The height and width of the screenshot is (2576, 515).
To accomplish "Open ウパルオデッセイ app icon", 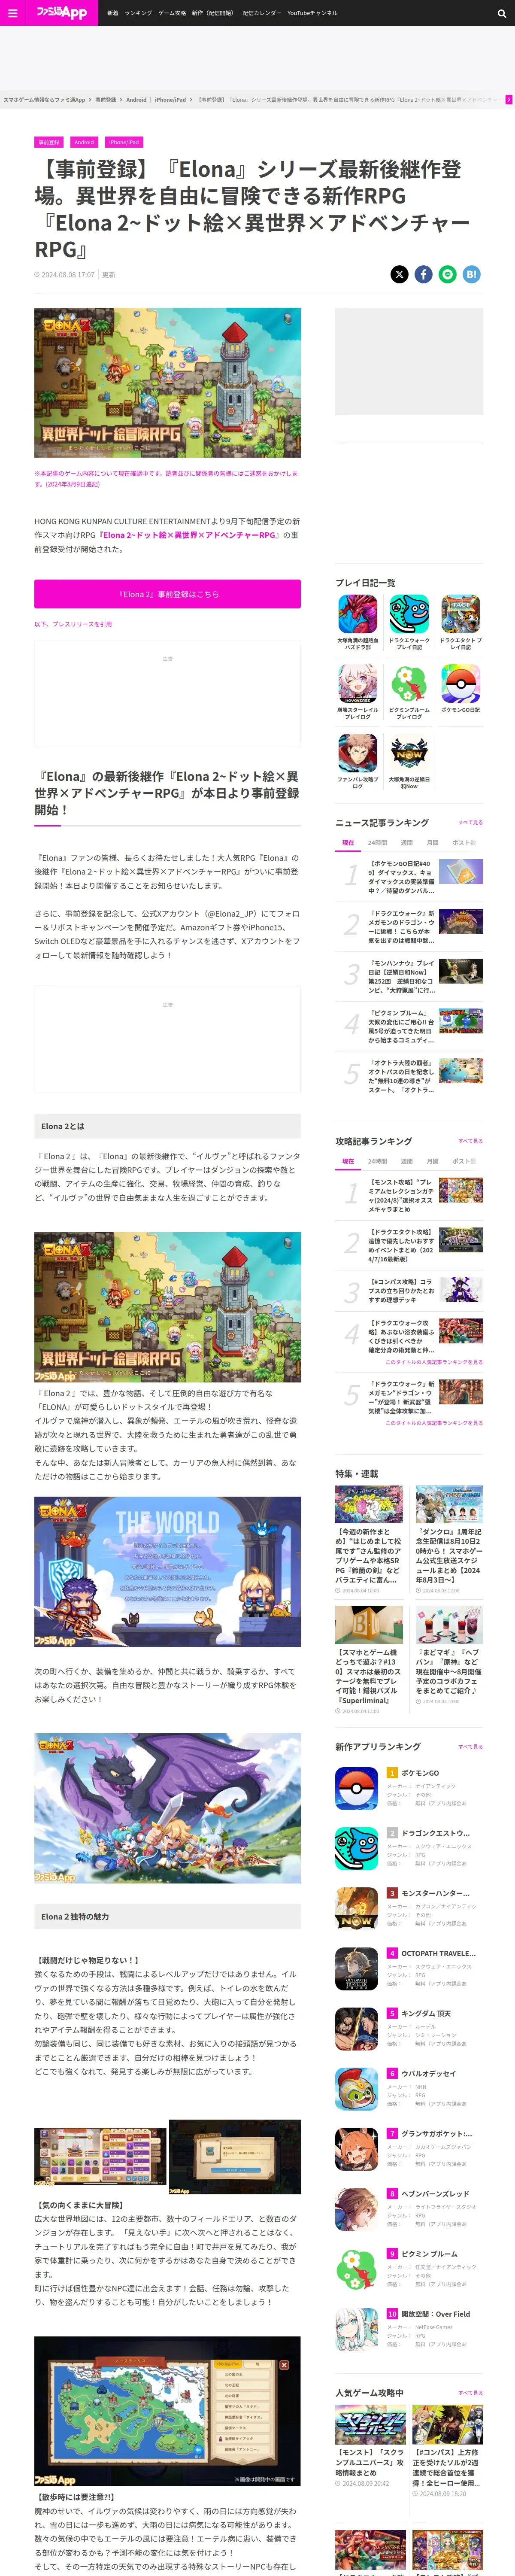I will pos(356,2089).
